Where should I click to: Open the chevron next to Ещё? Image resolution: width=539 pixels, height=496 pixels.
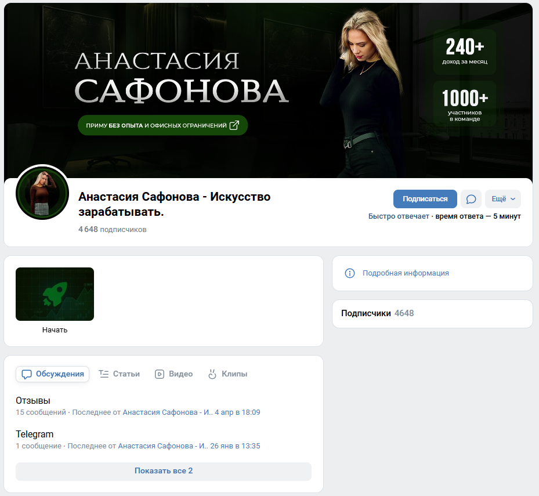pyautogui.click(x=513, y=199)
